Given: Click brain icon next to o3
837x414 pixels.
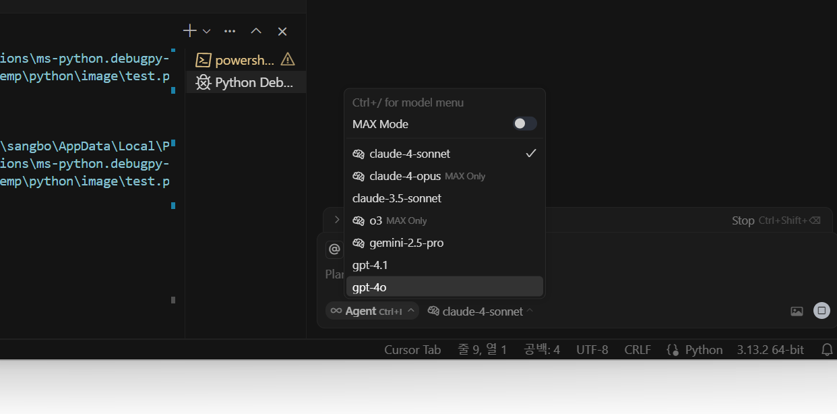Looking at the screenshot, I should pyautogui.click(x=359, y=220).
